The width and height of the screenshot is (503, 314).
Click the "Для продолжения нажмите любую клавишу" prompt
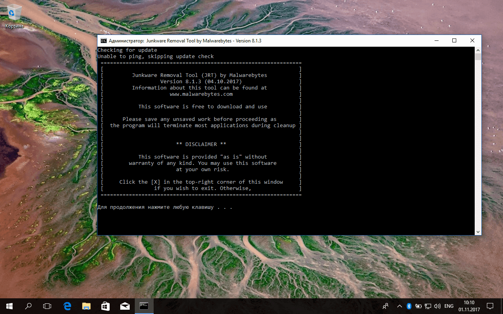(x=165, y=207)
